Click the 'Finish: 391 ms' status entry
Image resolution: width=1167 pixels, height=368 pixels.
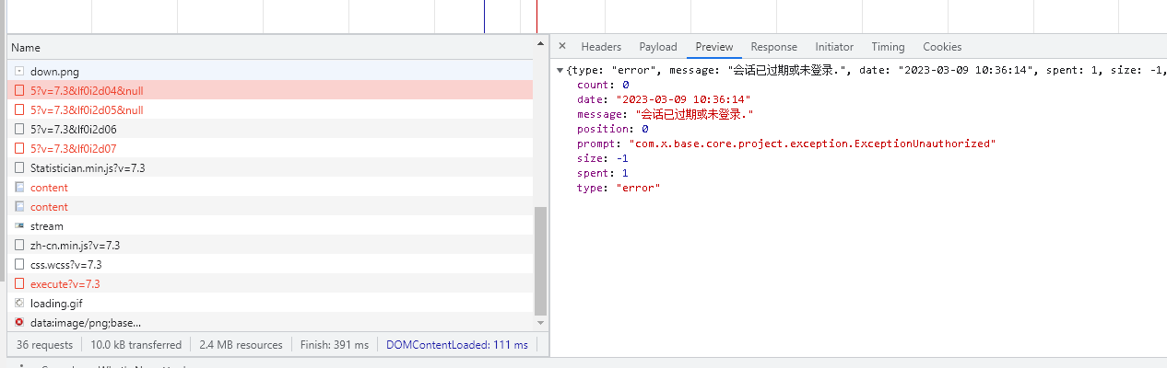tap(335, 345)
